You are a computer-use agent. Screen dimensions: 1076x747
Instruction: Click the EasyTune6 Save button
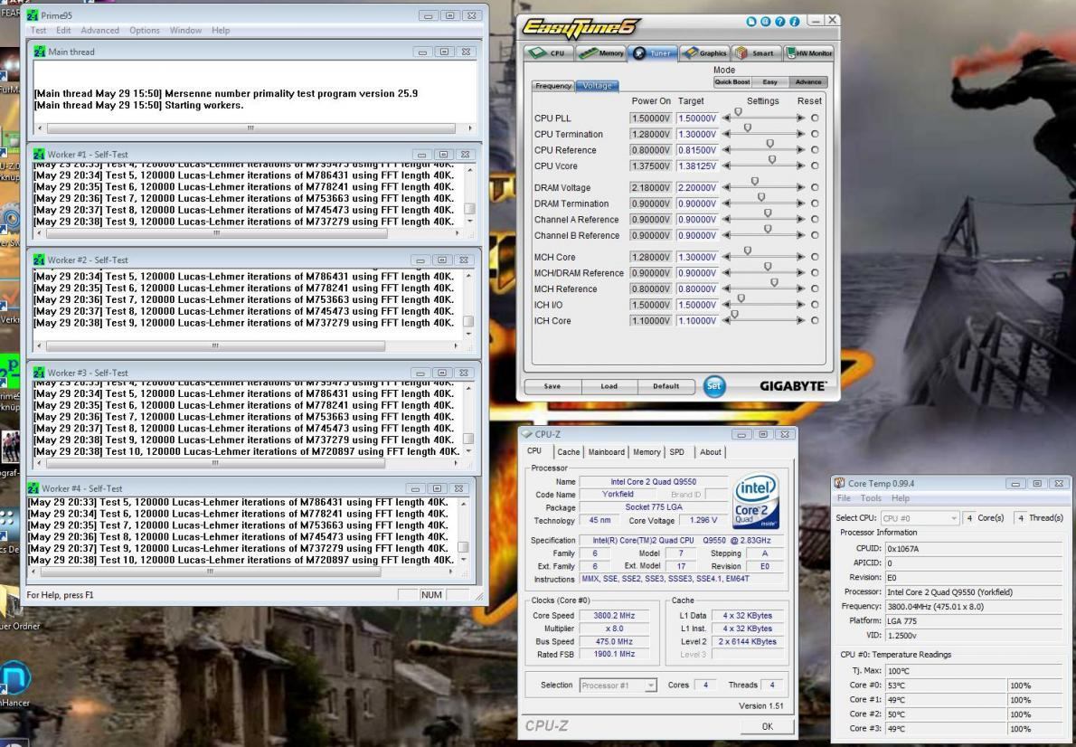point(552,386)
